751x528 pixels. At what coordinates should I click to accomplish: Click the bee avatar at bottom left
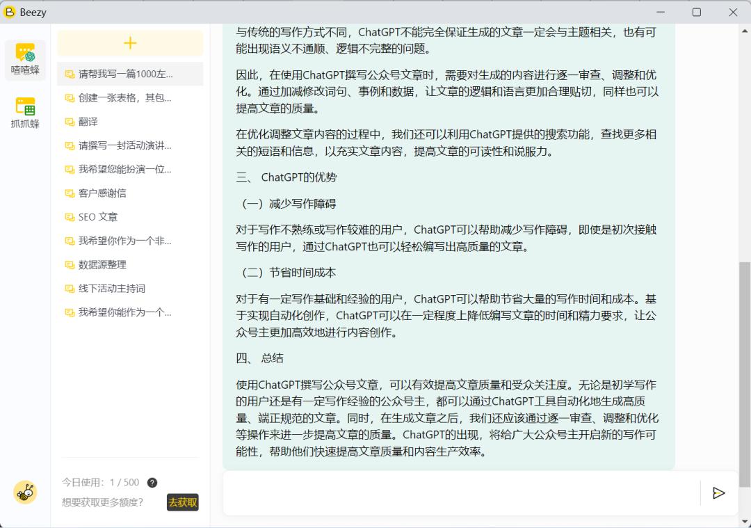point(26,492)
